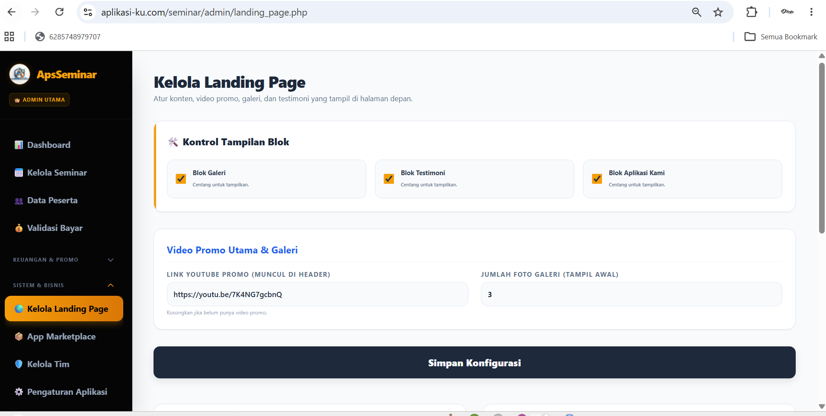Image resolution: width=826 pixels, height=416 pixels.
Task: Open Pengaturan Aplikasi settings
Action: pyautogui.click(x=64, y=392)
